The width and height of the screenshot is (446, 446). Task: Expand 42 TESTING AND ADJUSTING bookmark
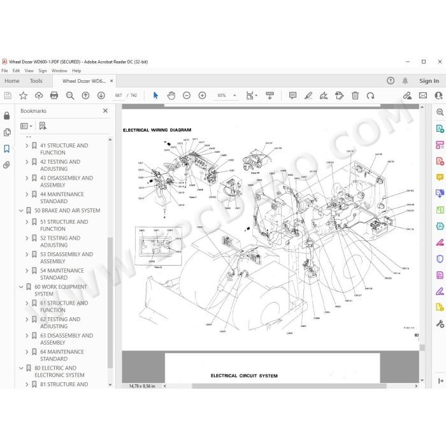pos(27,162)
